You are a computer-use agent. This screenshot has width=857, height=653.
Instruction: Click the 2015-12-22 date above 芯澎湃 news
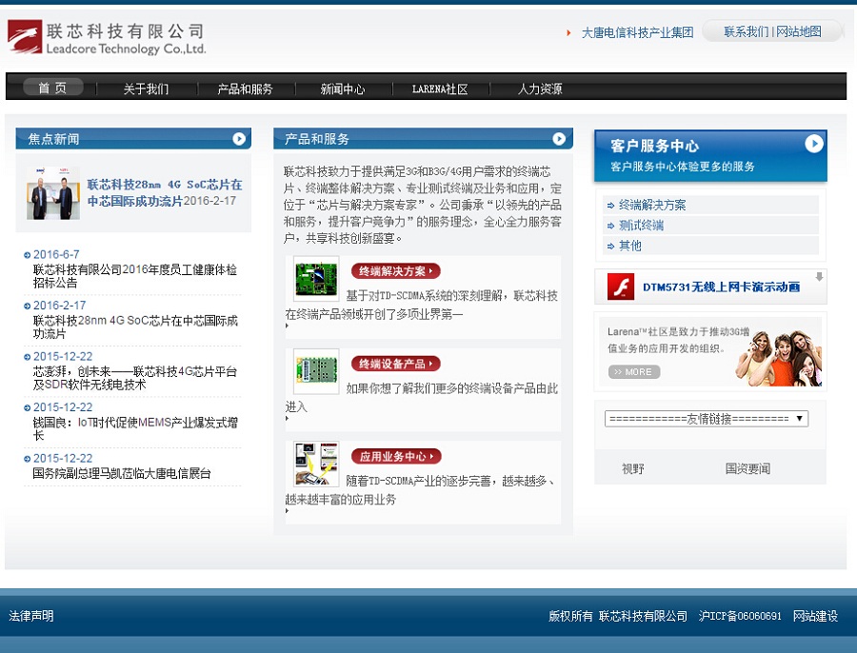(x=63, y=357)
